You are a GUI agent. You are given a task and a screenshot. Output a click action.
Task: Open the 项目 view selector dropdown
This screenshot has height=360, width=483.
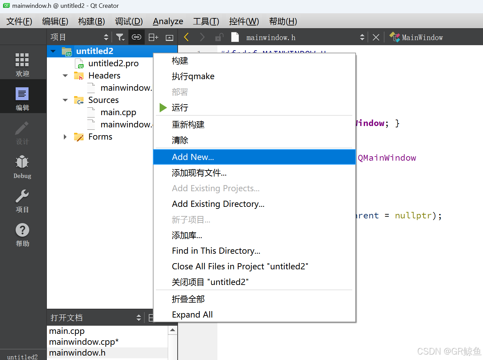[106, 37]
